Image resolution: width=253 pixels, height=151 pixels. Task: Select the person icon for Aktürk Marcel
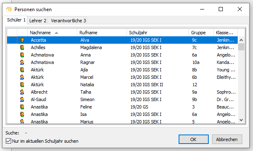pyautogui.click(x=22, y=77)
